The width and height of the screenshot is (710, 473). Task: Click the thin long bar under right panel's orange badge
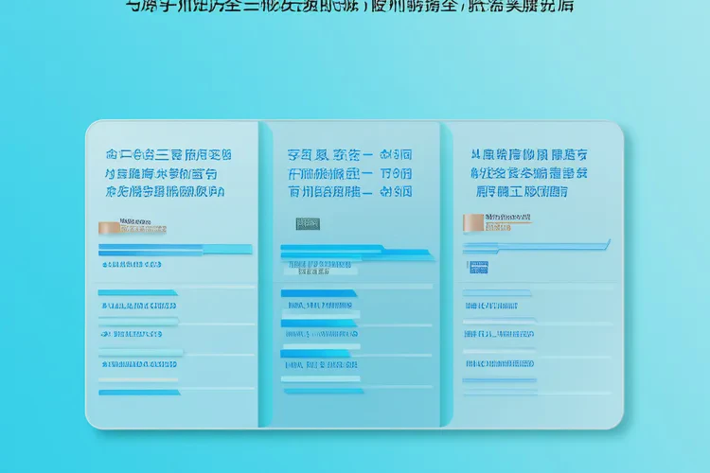[535, 245]
